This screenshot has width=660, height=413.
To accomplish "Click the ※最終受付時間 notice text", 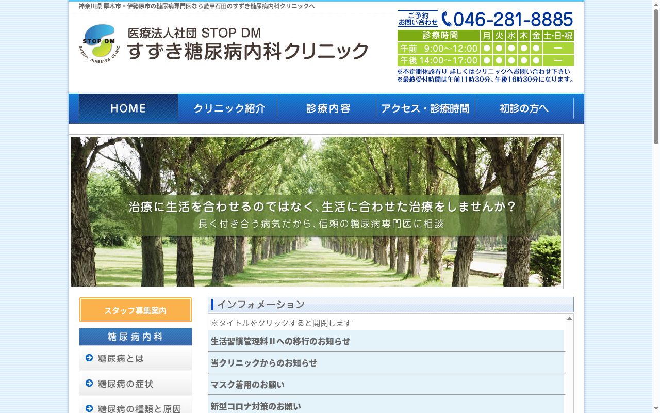I will click(x=486, y=80).
